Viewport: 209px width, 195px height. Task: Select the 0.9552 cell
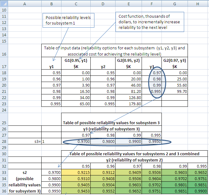click(x=103, y=191)
